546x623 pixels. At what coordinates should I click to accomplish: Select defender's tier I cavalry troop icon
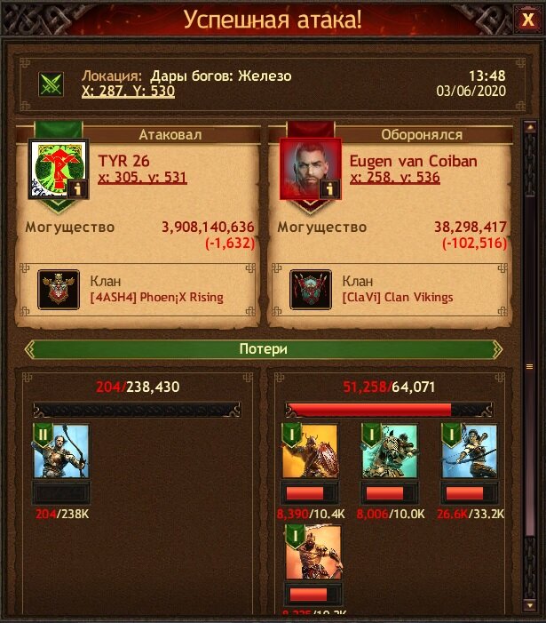coord(389,451)
